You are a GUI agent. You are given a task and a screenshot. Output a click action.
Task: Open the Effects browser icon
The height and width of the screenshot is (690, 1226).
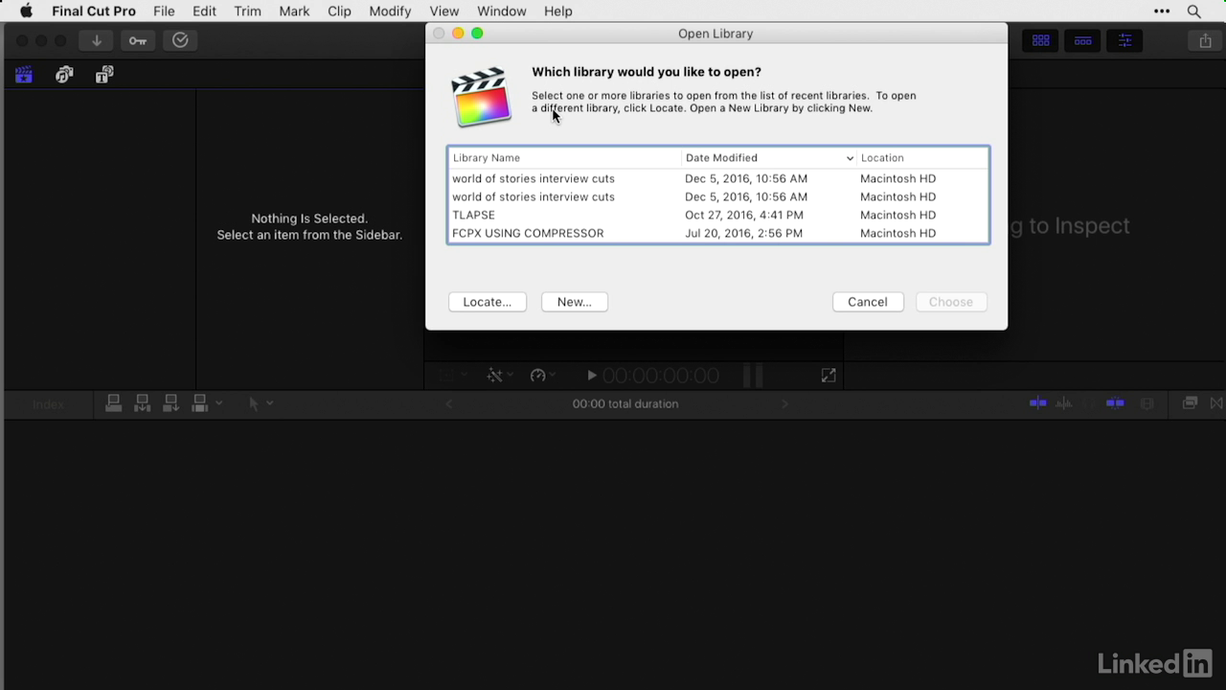(1190, 403)
